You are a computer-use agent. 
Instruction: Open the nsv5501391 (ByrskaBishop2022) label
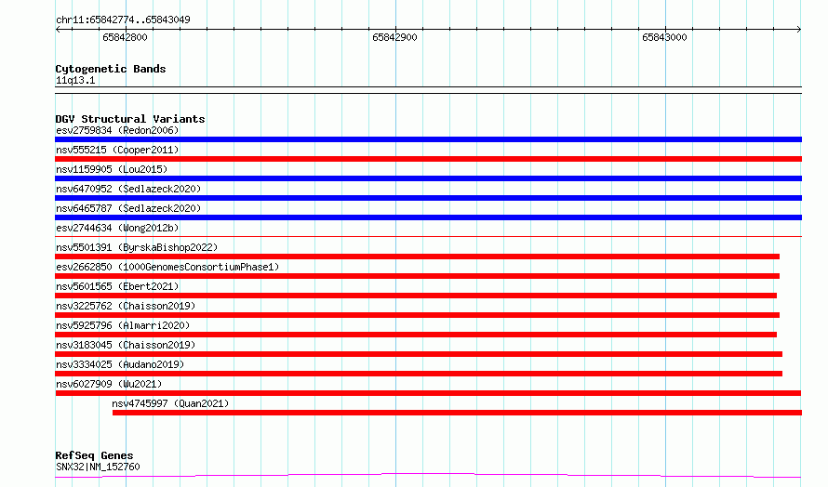click(x=137, y=247)
